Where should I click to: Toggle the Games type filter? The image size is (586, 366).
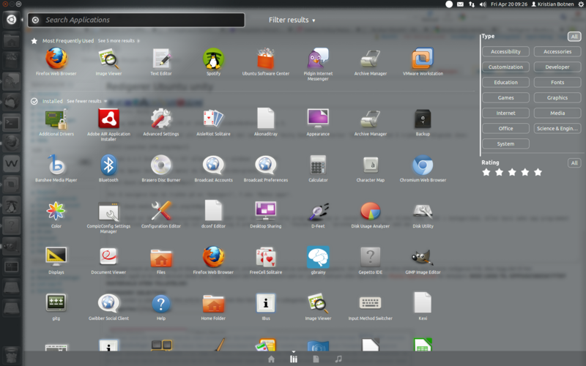coord(505,97)
